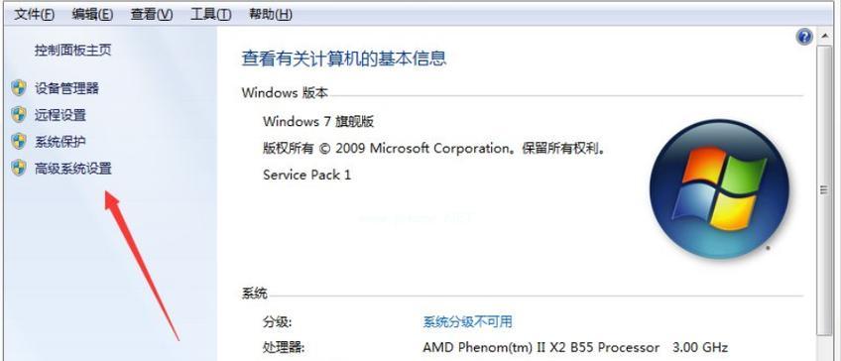The image size is (841, 361).
Task: Click the vertical scrollbar up arrow
Action: pos(823,39)
